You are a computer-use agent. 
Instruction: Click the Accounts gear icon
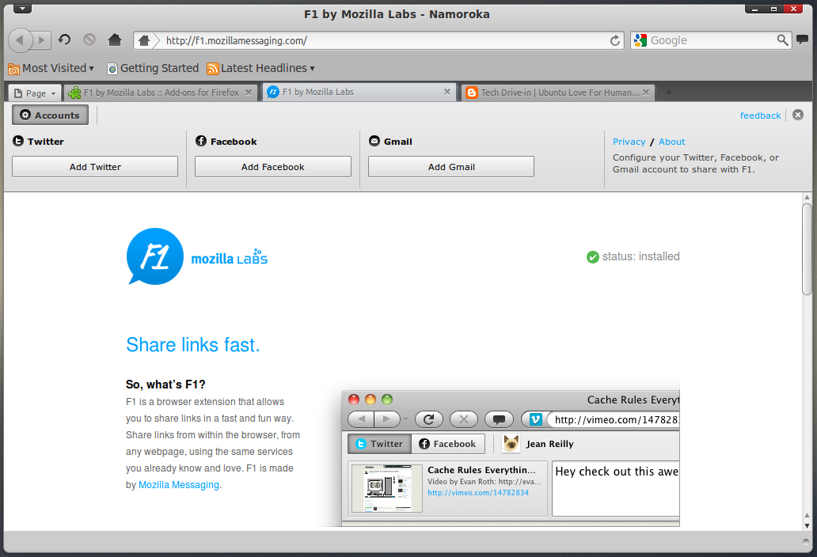[25, 115]
